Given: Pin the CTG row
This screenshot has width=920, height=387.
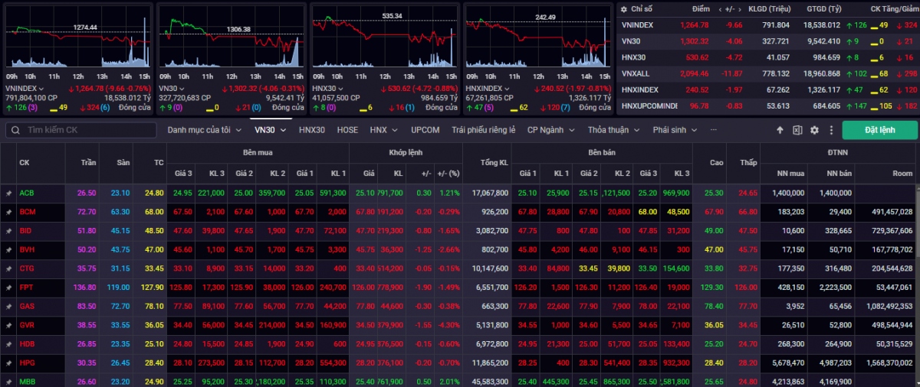Looking at the screenshot, I should pyautogui.click(x=8, y=268).
